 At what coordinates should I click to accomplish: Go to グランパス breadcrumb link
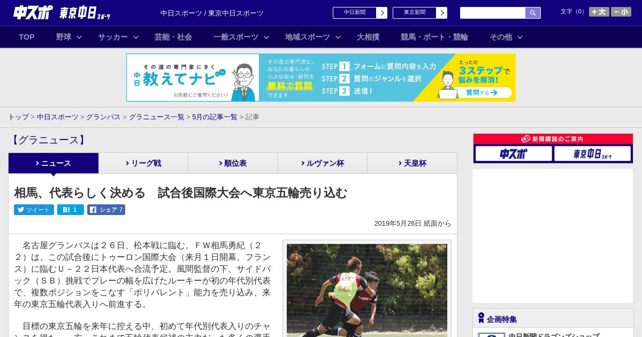coord(103,117)
